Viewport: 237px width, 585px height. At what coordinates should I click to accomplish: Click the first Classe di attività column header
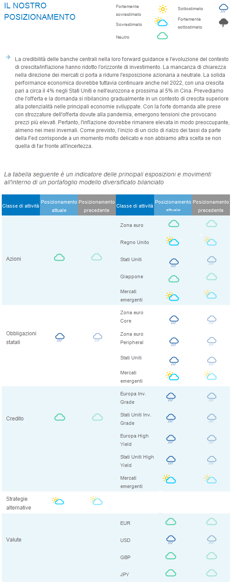pyautogui.click(x=21, y=206)
